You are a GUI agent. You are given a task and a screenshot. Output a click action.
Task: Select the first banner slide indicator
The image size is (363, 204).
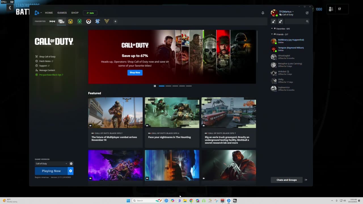[x=162, y=86]
